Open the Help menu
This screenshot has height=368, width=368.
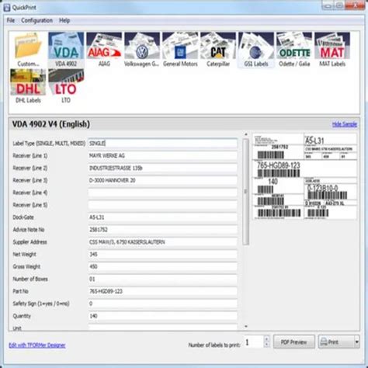(x=64, y=20)
